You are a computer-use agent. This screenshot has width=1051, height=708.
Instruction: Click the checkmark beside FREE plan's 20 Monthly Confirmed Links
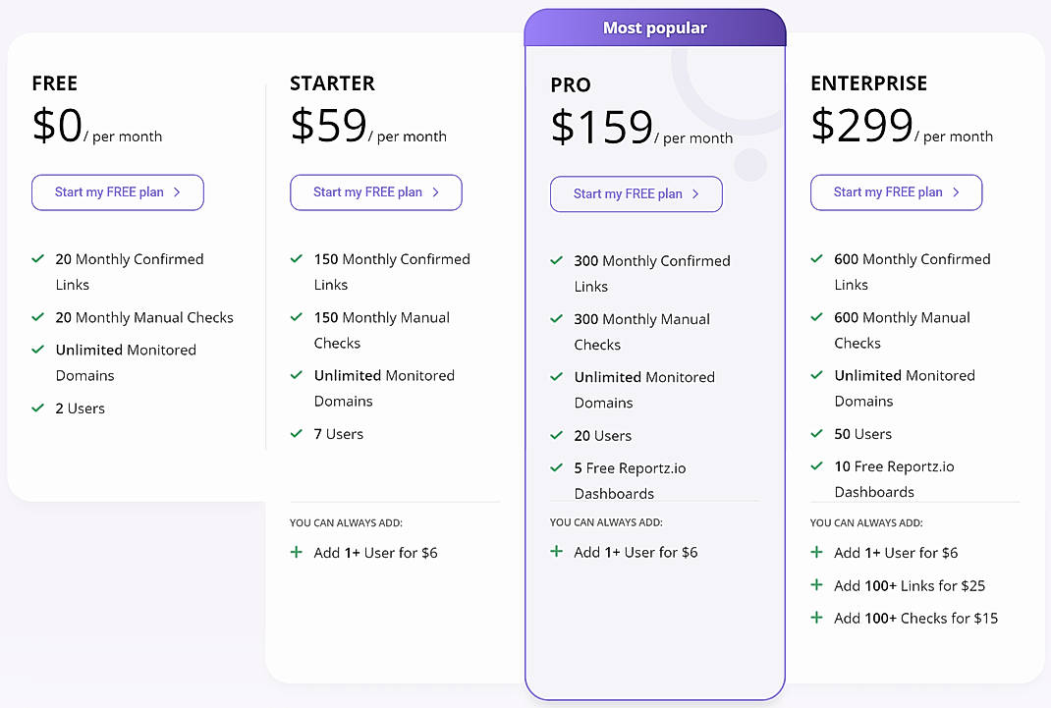pyautogui.click(x=37, y=259)
